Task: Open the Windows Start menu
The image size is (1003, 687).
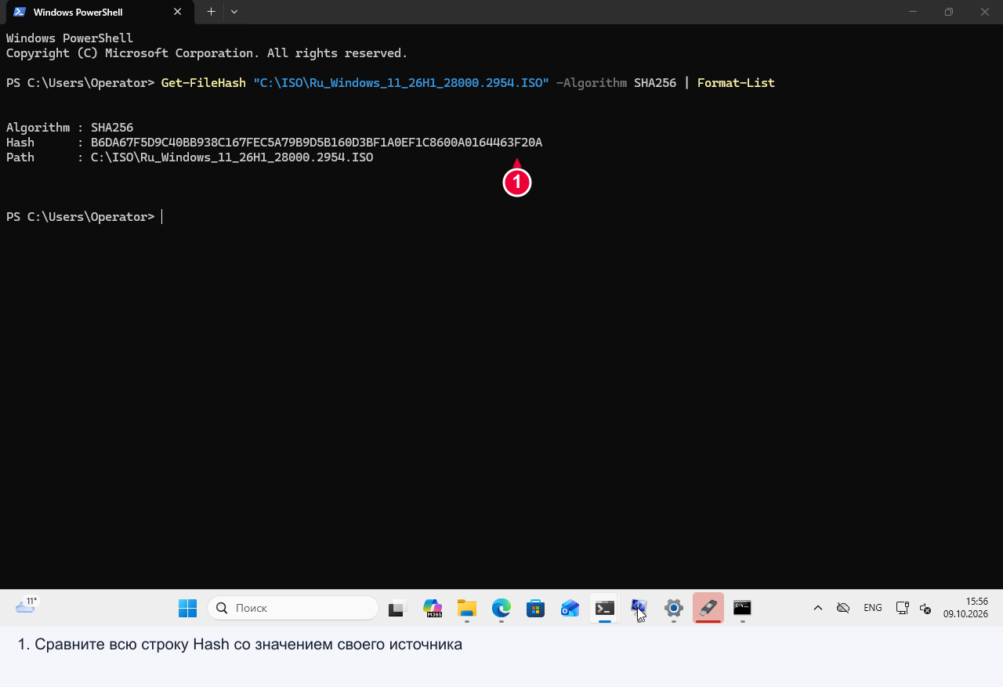Action: (188, 608)
